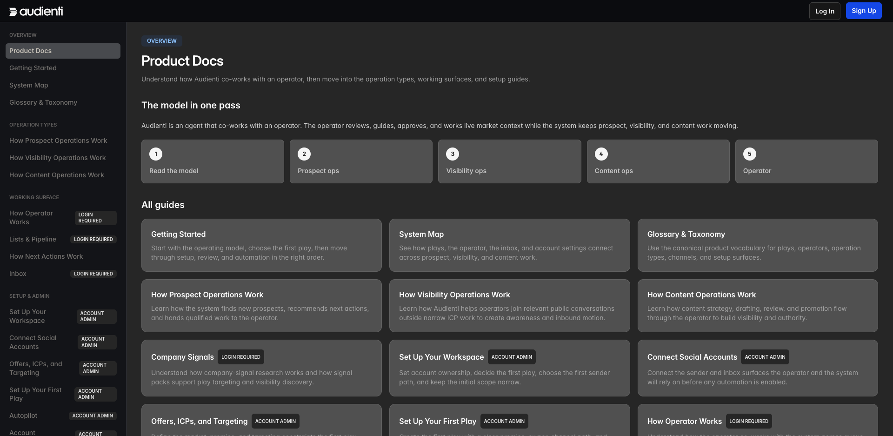Open Set Up Your Workspace guide card
Screen dimensions: 893x436
tap(510, 368)
